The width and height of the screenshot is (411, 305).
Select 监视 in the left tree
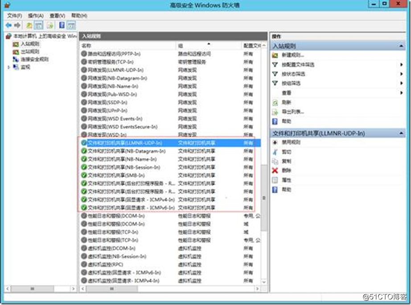[25, 67]
